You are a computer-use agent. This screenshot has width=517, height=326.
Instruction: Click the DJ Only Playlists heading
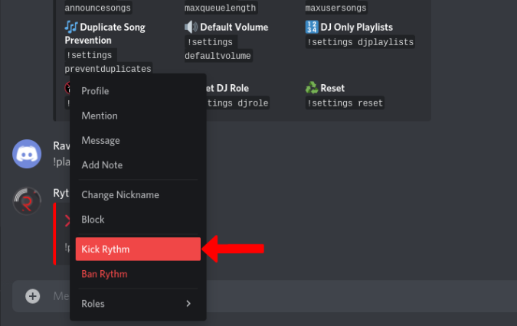pyautogui.click(x=357, y=27)
